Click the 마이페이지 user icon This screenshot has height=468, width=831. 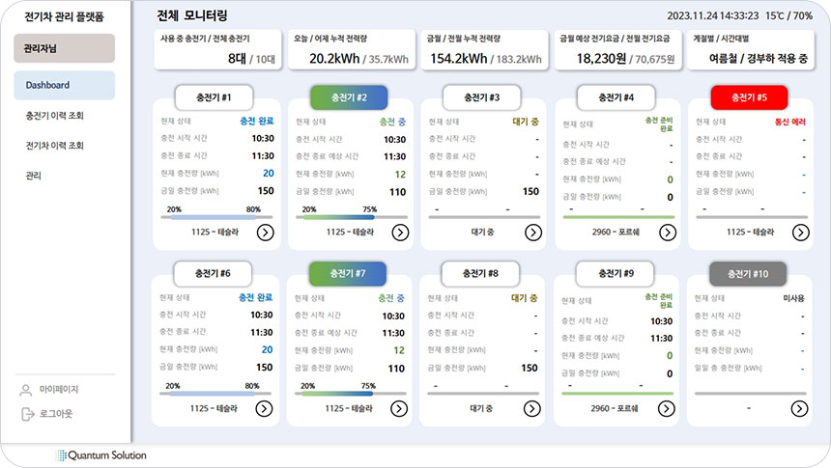26,390
